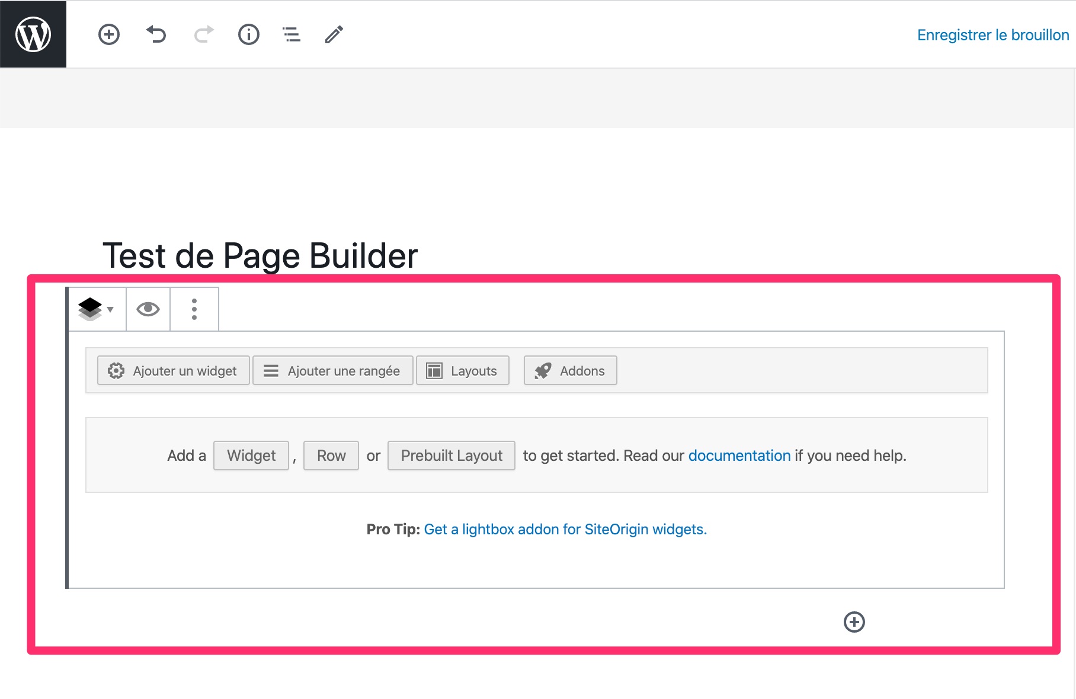Open the documentation link
The height and width of the screenshot is (699, 1076).
pyautogui.click(x=738, y=455)
